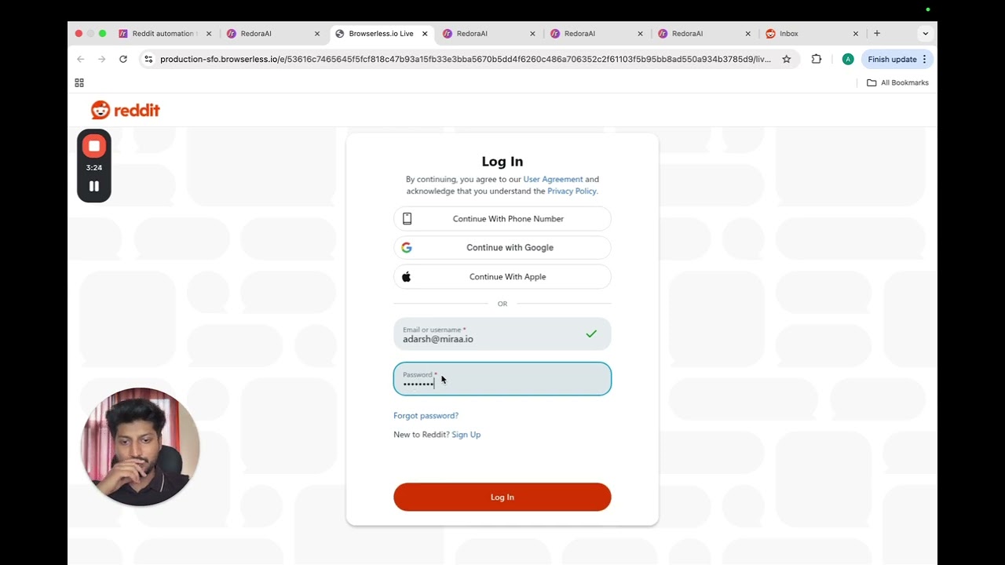Open the User Agreement link

point(553,179)
